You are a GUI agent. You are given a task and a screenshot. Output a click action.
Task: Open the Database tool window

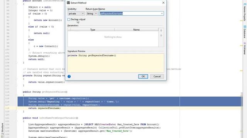point(245,32)
